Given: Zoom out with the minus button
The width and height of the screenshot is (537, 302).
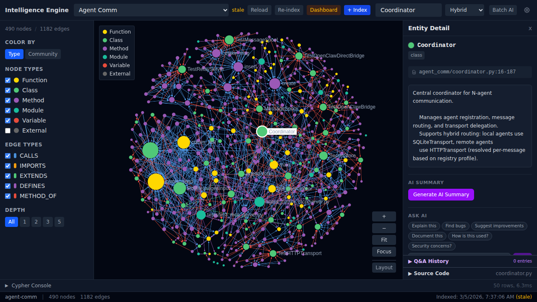Looking at the screenshot, I should tap(383, 228).
